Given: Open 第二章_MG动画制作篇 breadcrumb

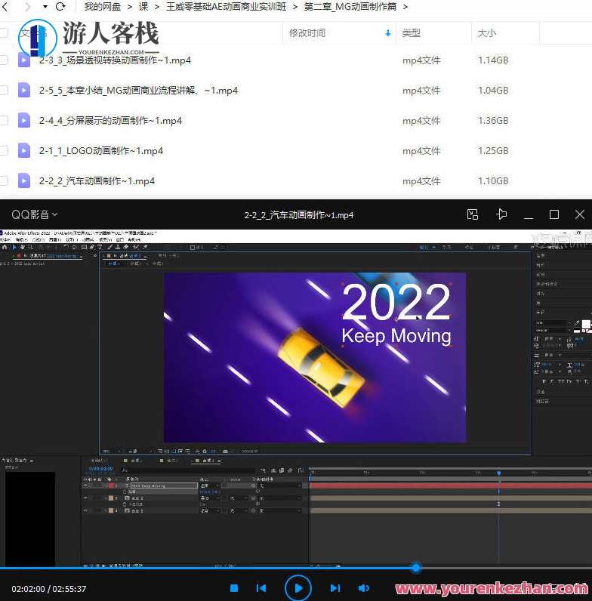Looking at the screenshot, I should (350, 7).
